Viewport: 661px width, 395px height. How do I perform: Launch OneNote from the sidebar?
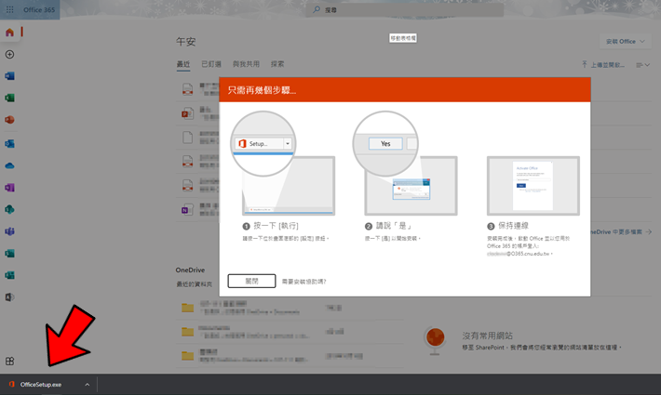[x=9, y=188]
